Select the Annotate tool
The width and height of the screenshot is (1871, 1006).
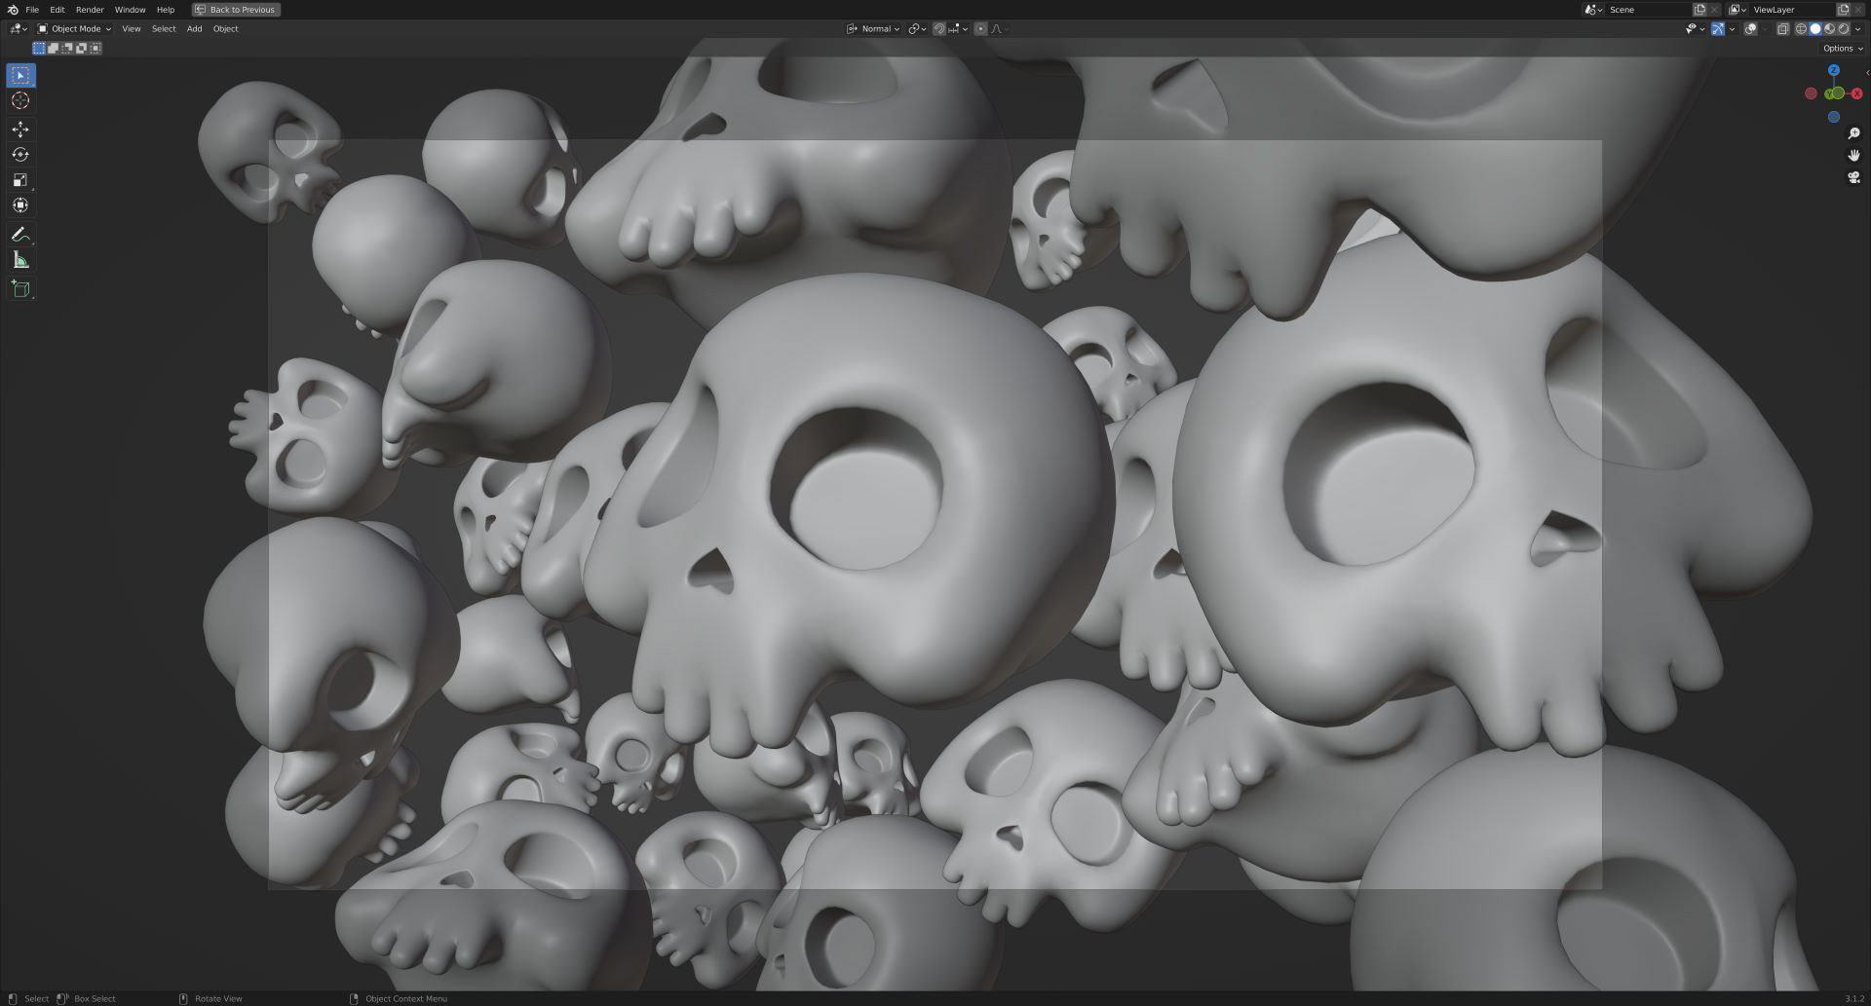pos(20,234)
